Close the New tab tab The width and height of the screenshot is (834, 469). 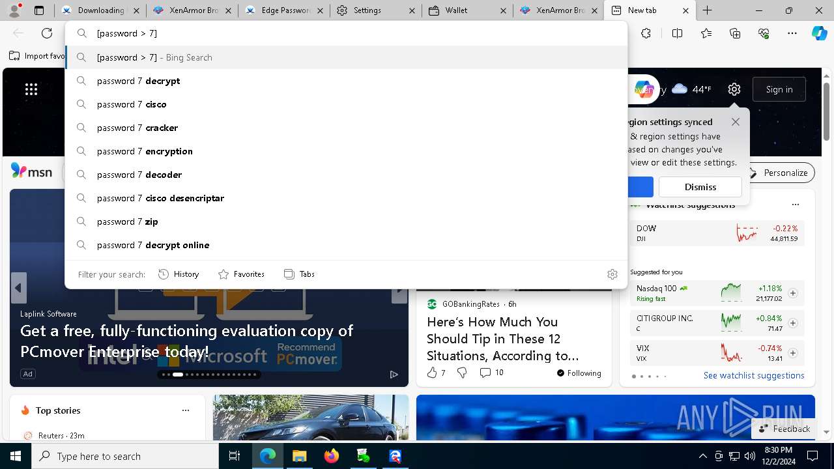point(685,10)
